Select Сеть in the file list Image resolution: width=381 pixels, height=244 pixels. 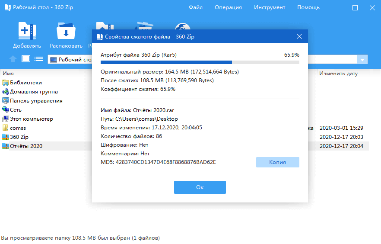[16, 110]
